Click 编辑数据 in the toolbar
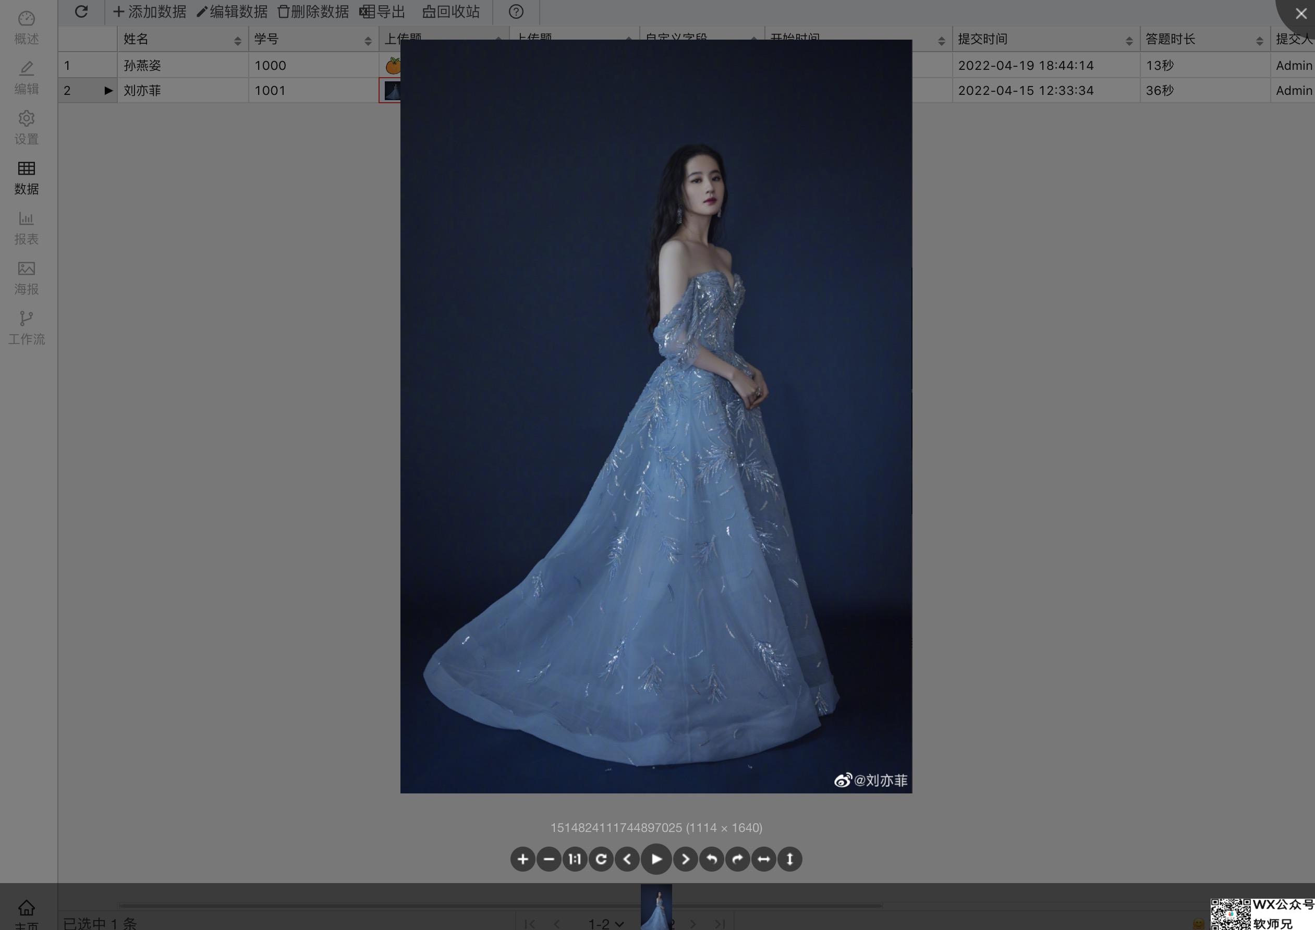1315x930 pixels. coord(232,11)
